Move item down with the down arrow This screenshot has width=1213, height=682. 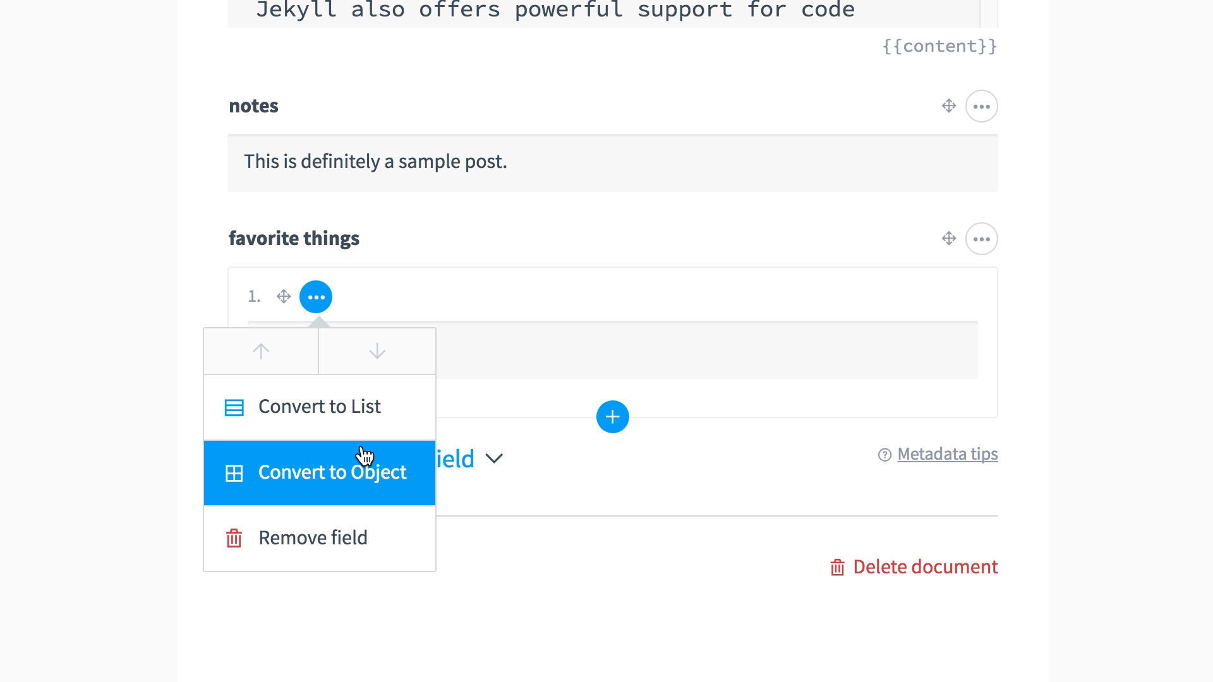click(377, 351)
